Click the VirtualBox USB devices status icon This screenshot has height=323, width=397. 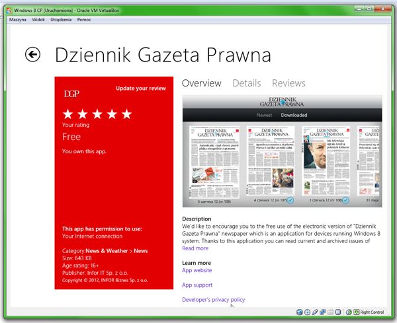point(315,312)
